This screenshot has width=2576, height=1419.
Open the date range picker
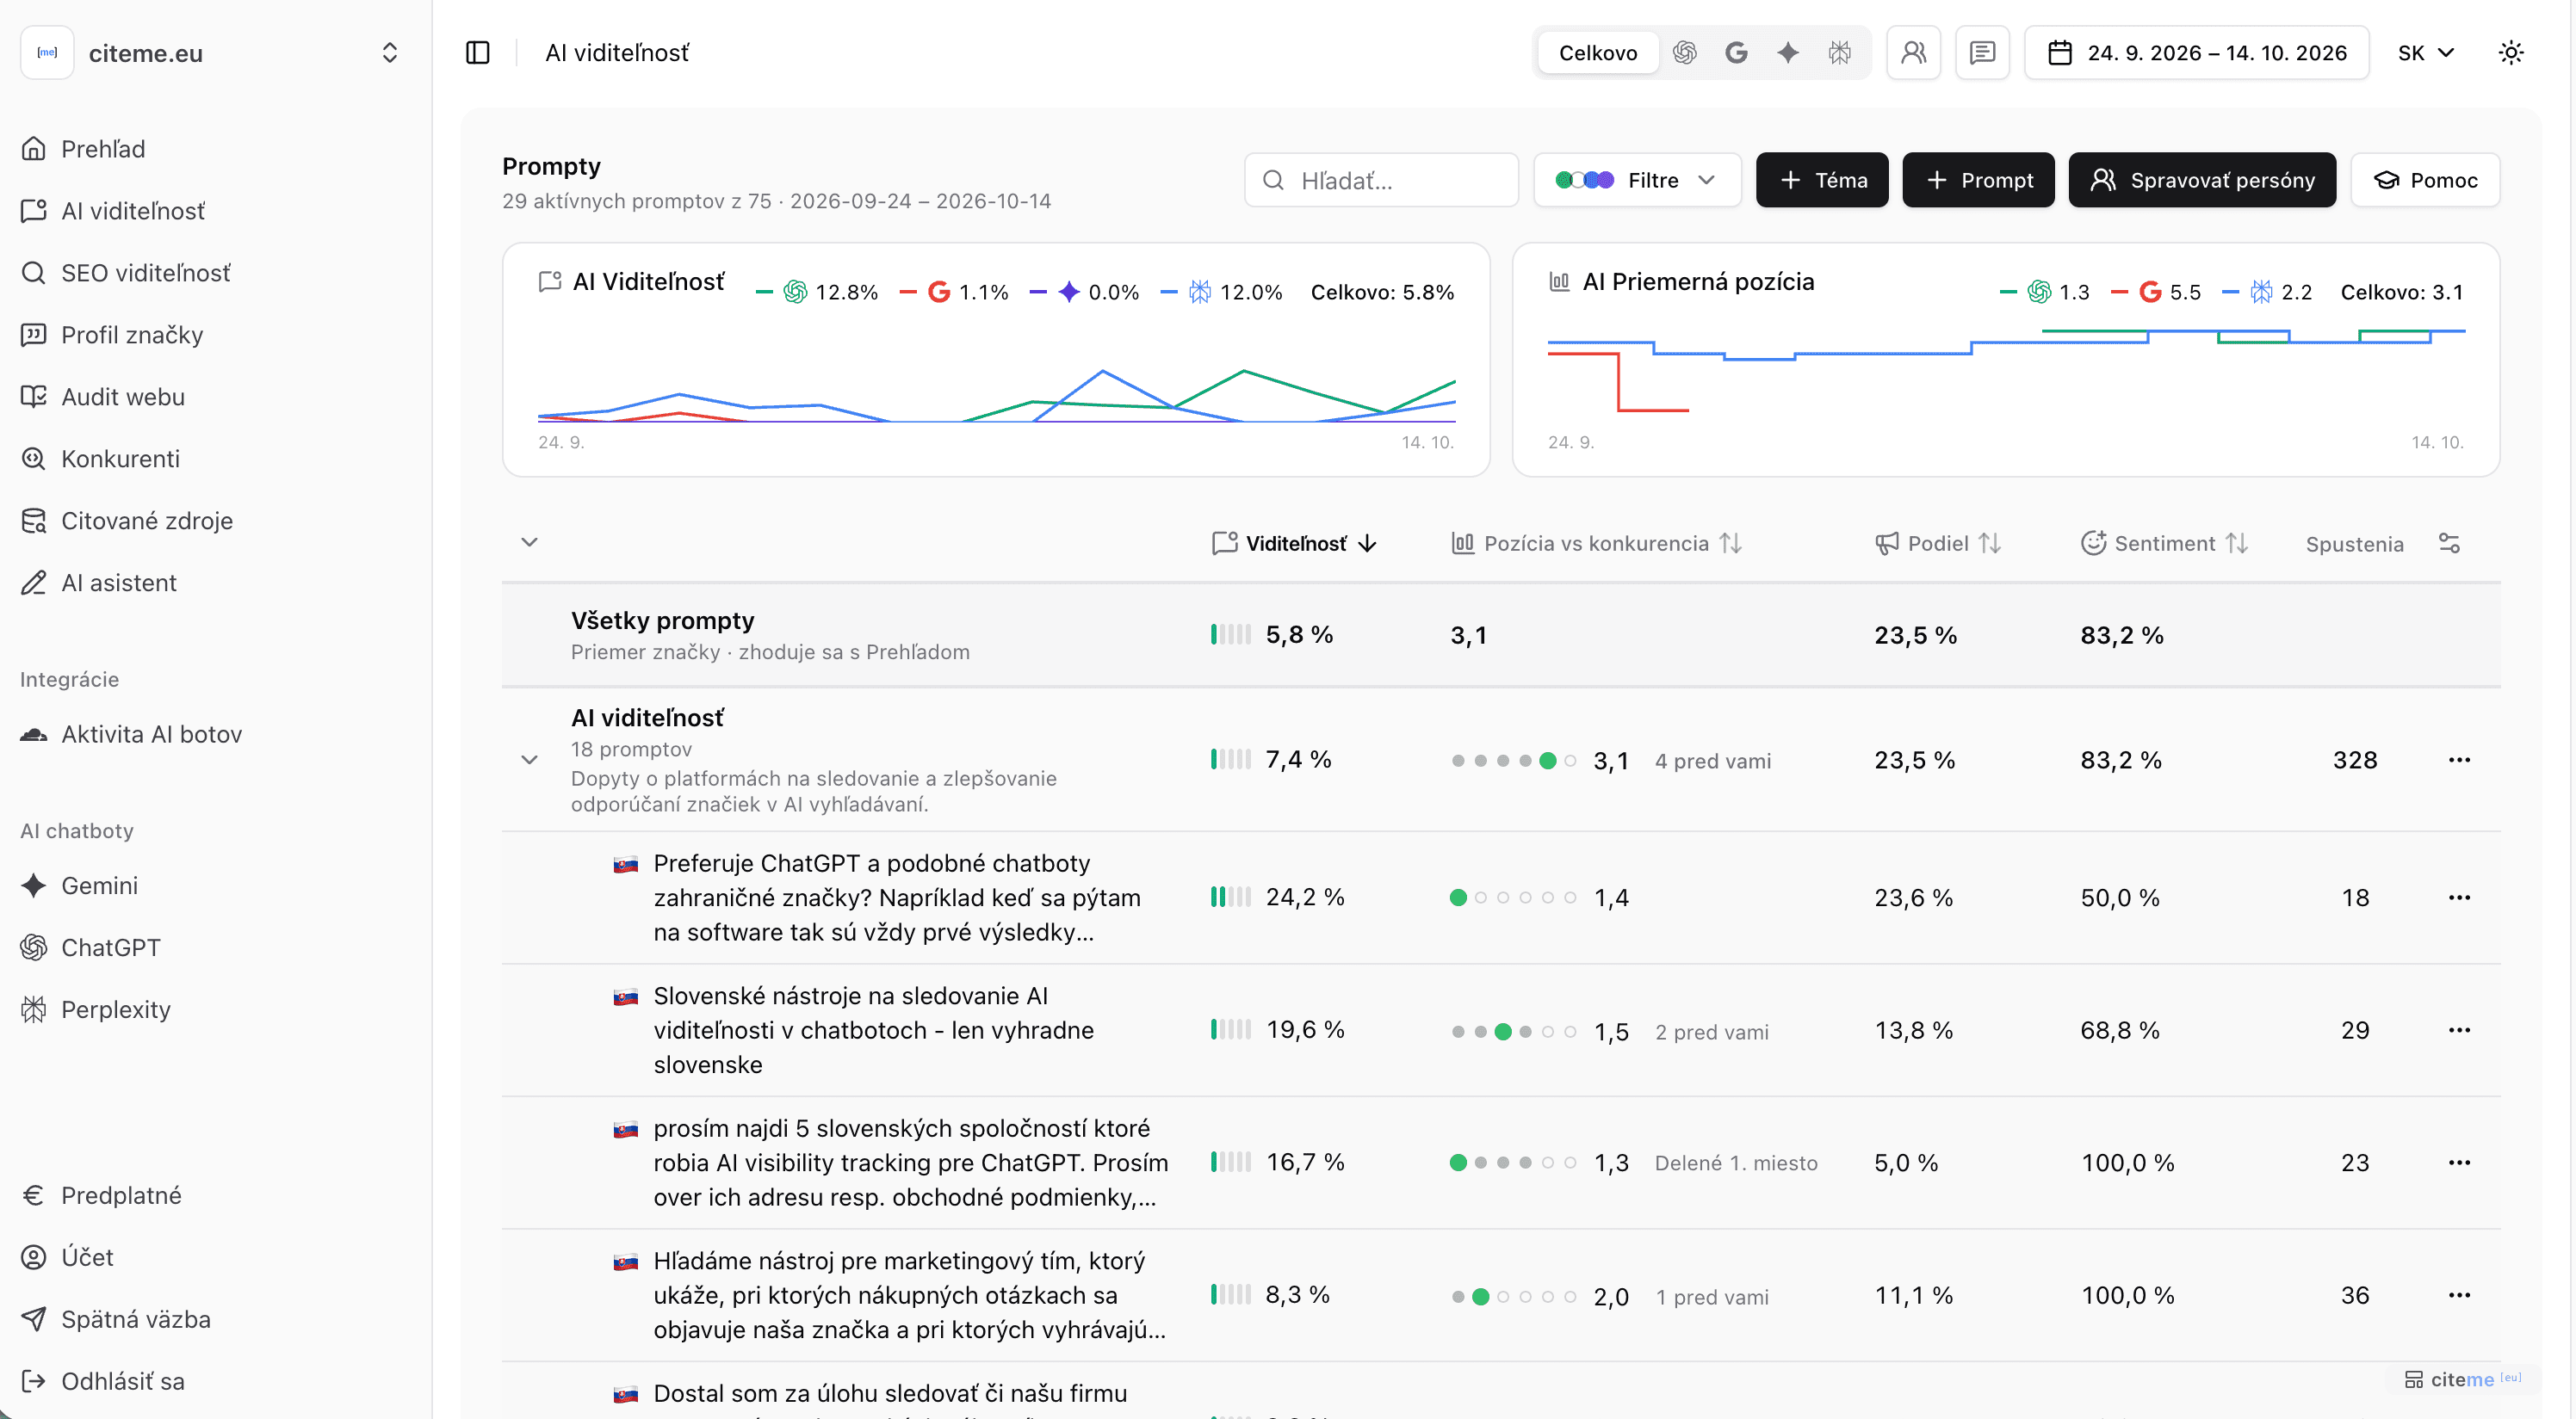2197,52
